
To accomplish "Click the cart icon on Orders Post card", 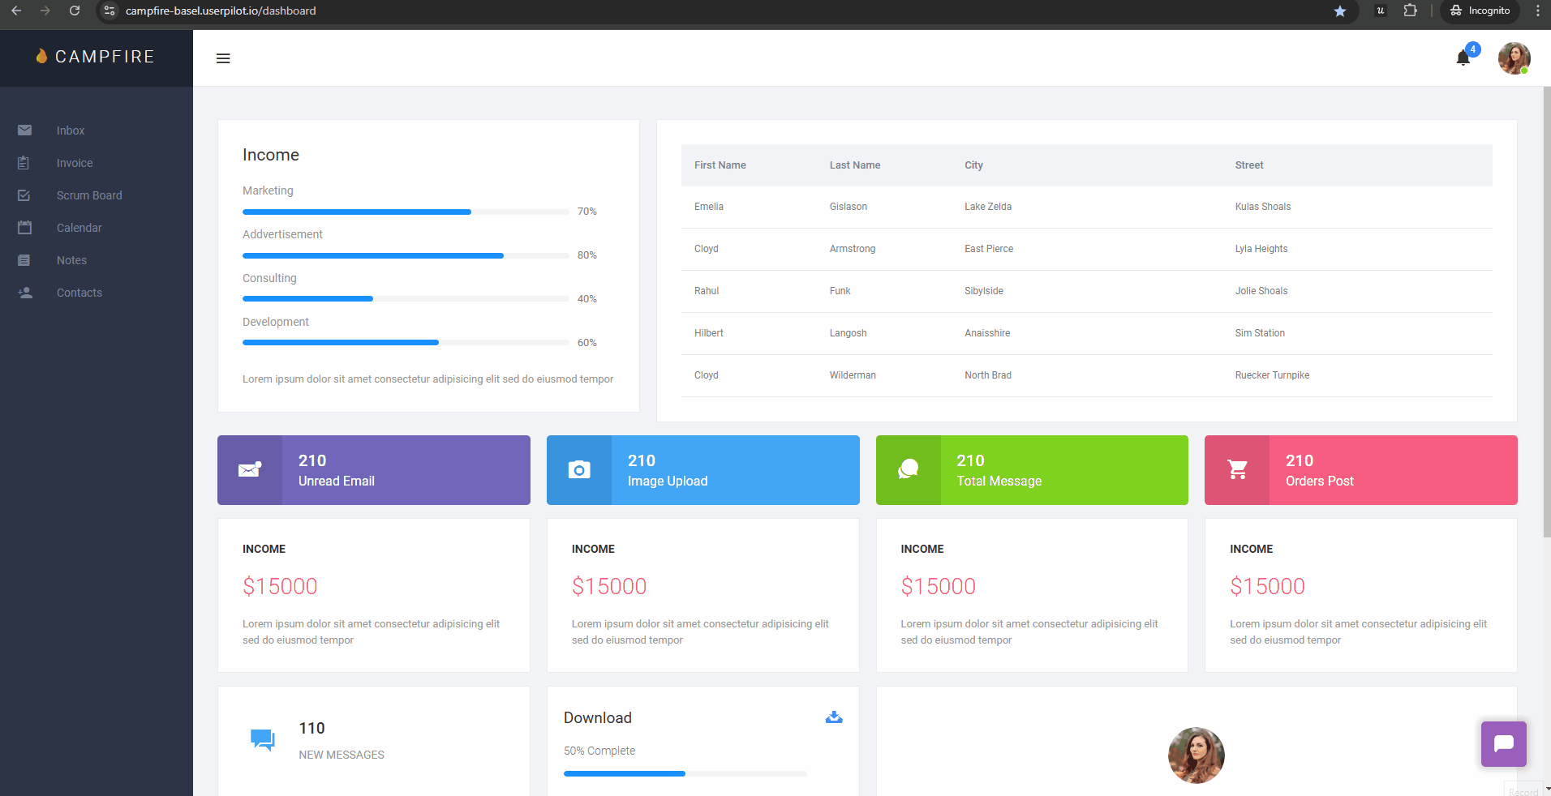I will pos(1237,470).
